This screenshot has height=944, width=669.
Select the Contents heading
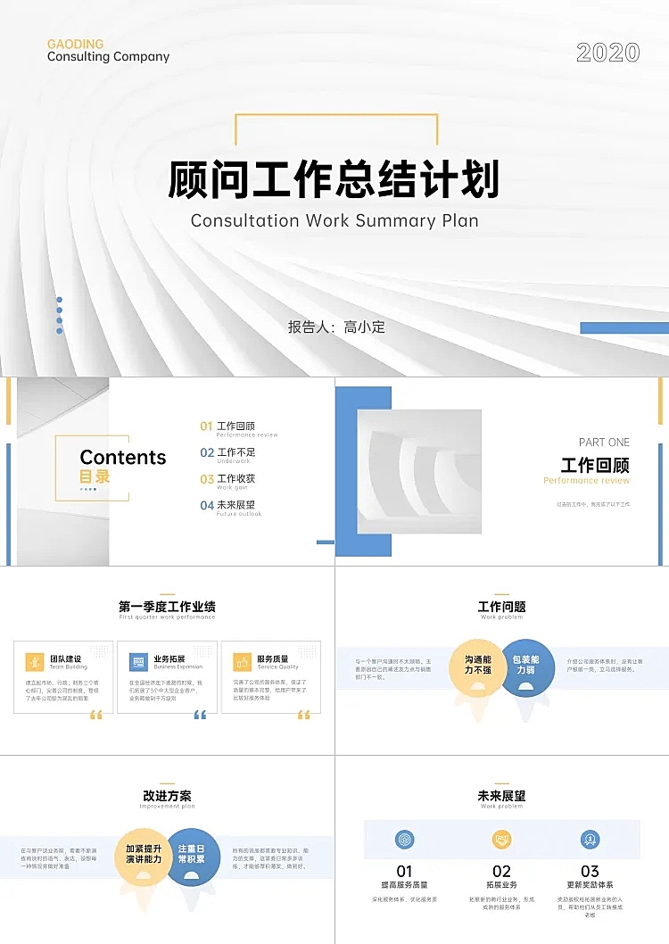click(123, 457)
